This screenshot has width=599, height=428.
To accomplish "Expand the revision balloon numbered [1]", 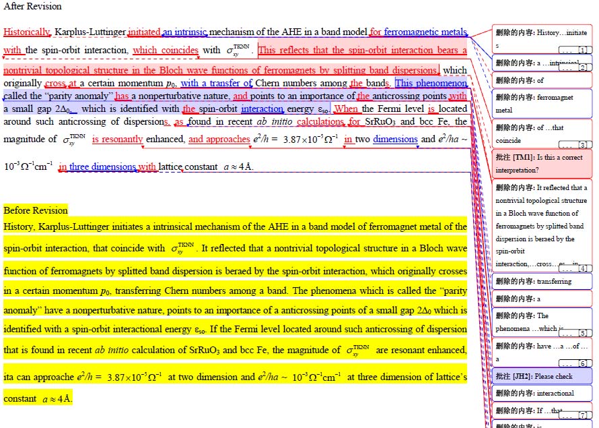I will pos(575,50).
